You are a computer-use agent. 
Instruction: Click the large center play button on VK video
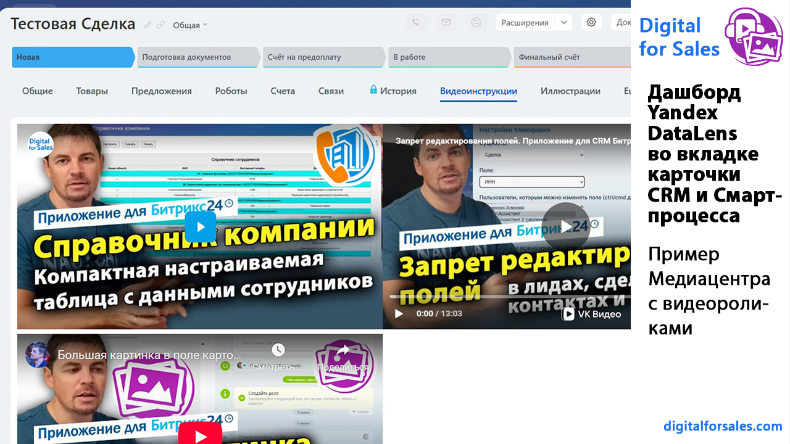[566, 226]
